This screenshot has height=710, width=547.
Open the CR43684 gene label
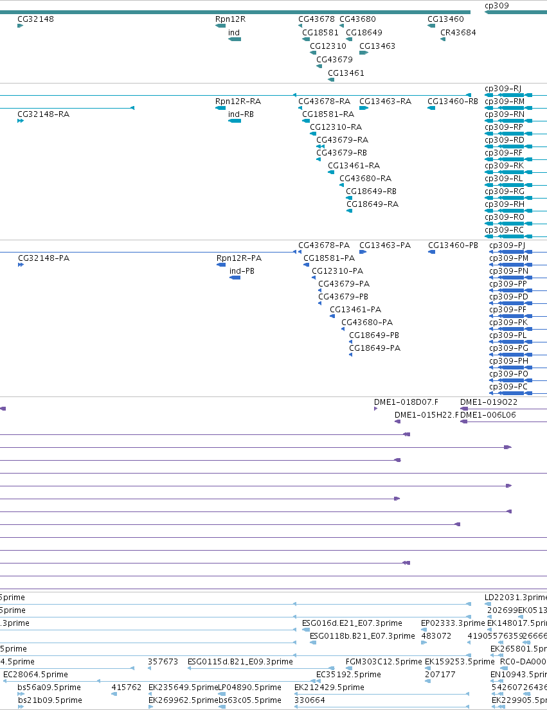(458, 33)
